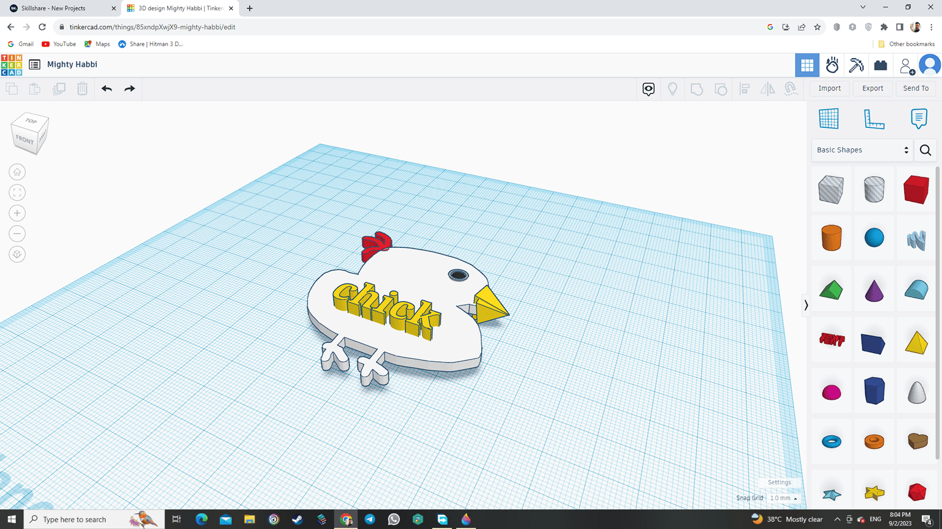Open Telegram from the taskbar
Image resolution: width=942 pixels, height=529 pixels.
tap(370, 519)
